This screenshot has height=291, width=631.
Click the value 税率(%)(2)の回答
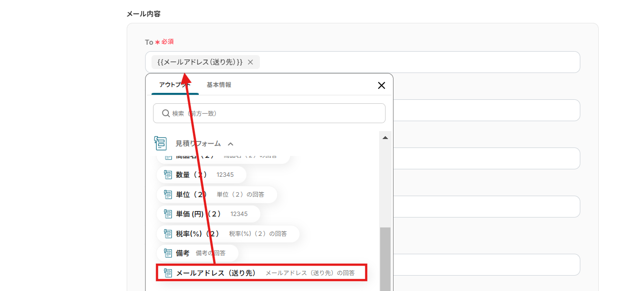click(258, 233)
